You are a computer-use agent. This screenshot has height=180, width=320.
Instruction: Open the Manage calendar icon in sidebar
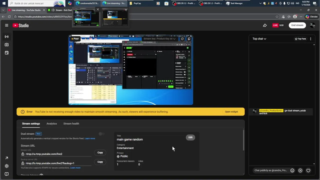click(7, 53)
